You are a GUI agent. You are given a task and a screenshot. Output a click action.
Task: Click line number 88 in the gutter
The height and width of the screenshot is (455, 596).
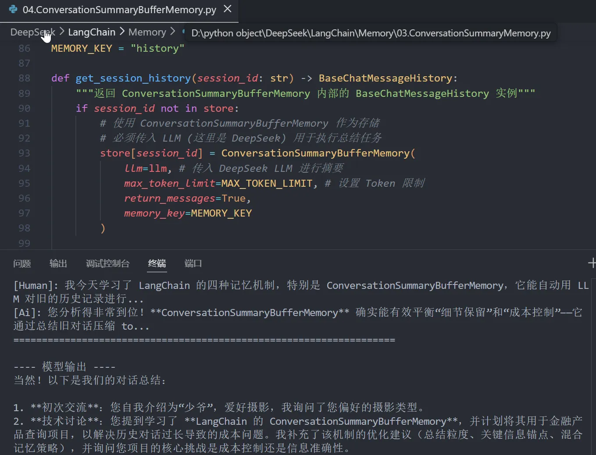click(25, 78)
